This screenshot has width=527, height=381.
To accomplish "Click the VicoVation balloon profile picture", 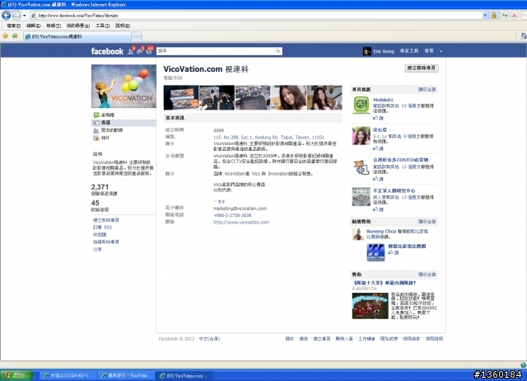I will click(124, 86).
